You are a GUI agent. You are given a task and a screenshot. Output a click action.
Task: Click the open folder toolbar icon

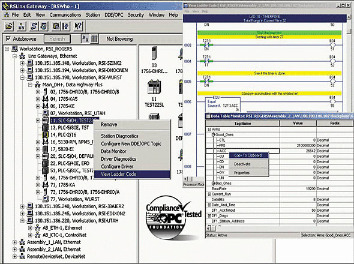9,26
